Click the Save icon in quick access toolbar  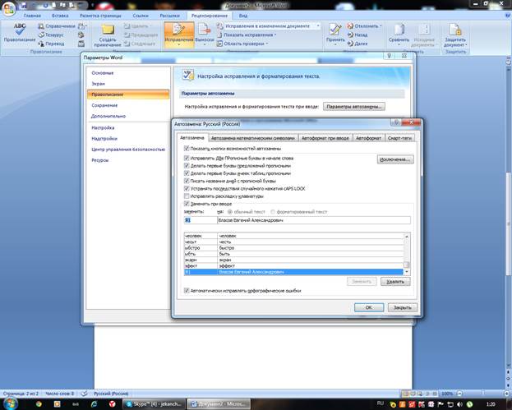point(24,6)
